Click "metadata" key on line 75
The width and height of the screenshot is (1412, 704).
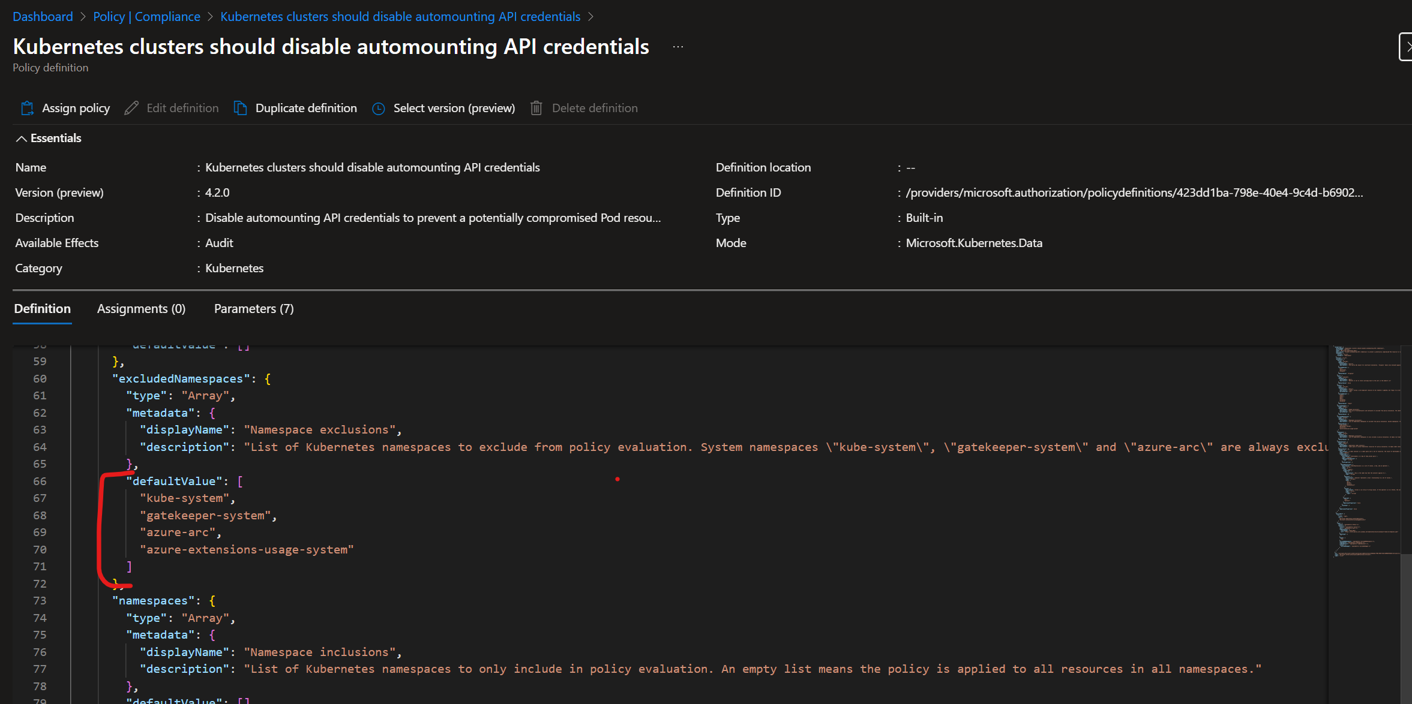[160, 634]
